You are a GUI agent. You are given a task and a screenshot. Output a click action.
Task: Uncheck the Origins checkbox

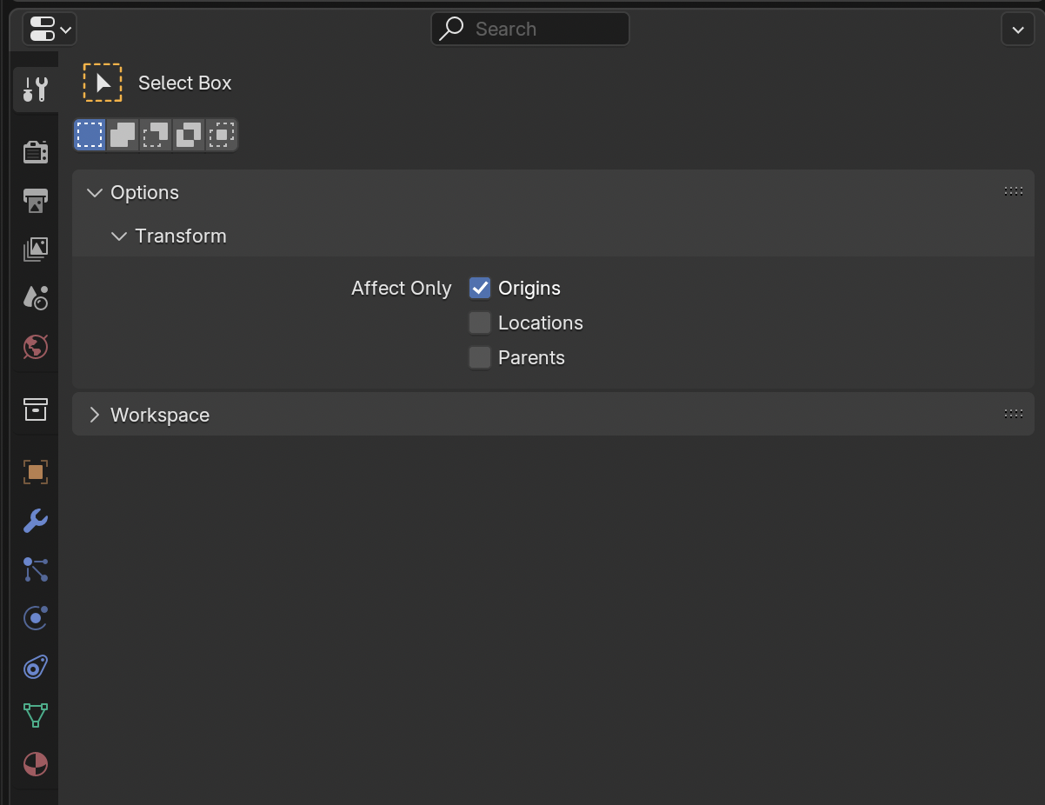(x=480, y=288)
